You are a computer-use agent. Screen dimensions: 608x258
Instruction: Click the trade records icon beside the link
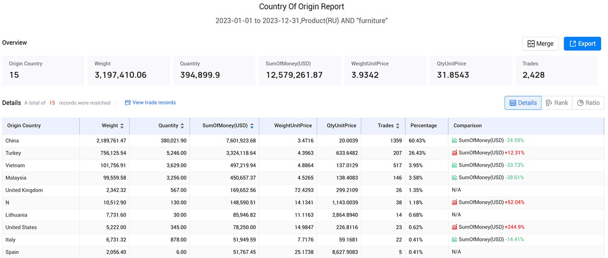click(x=128, y=103)
